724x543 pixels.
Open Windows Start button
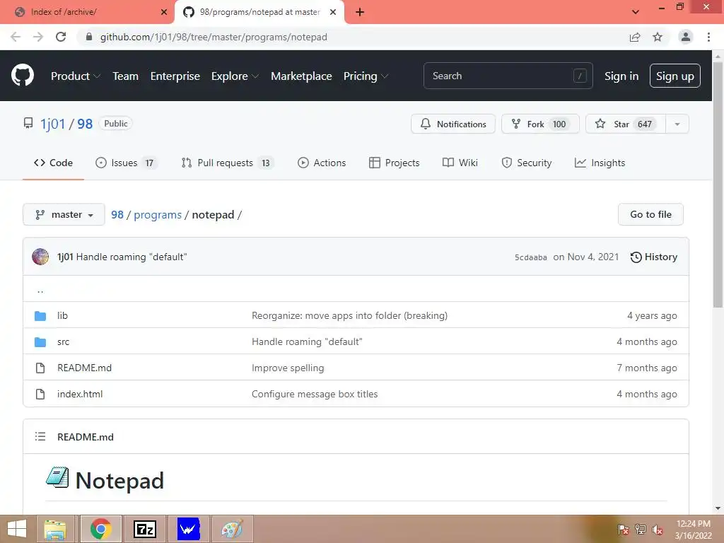tap(17, 529)
